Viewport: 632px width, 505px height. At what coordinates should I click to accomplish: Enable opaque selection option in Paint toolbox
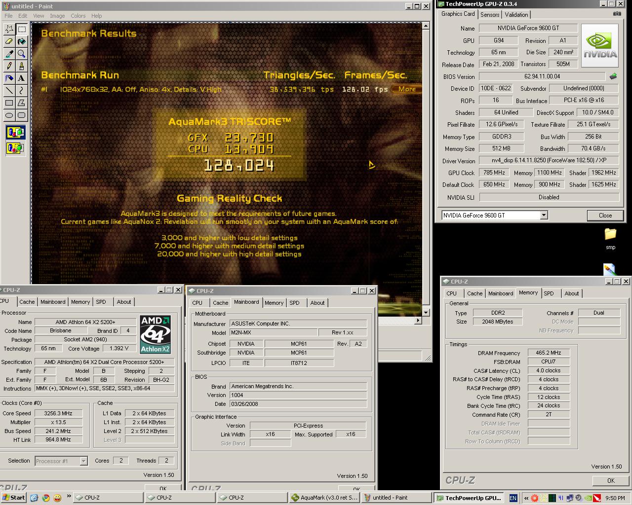15,132
